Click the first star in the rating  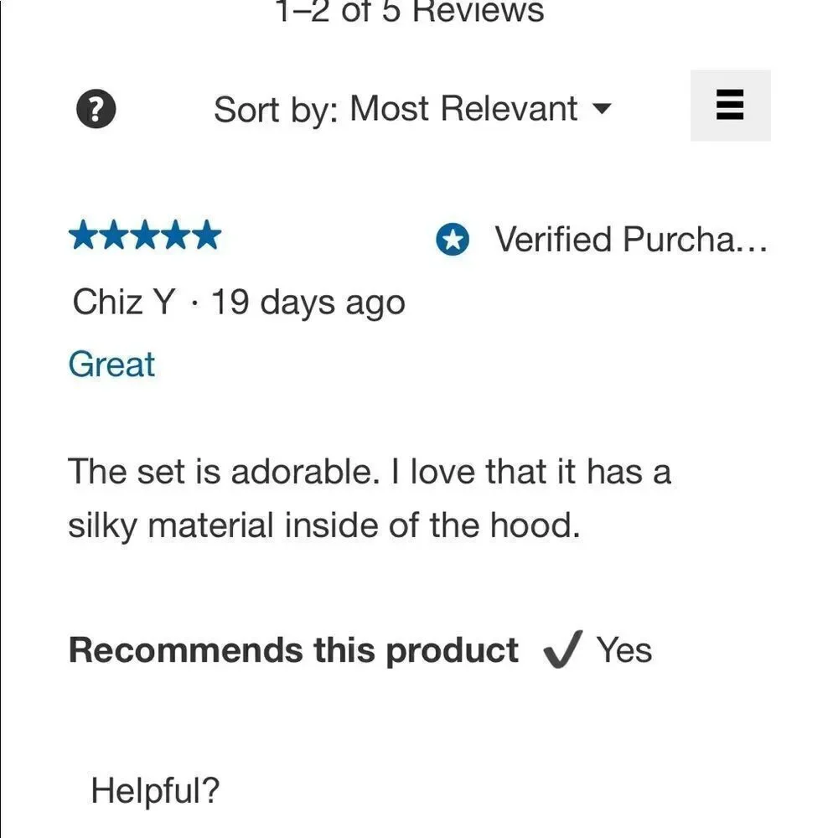tap(83, 235)
